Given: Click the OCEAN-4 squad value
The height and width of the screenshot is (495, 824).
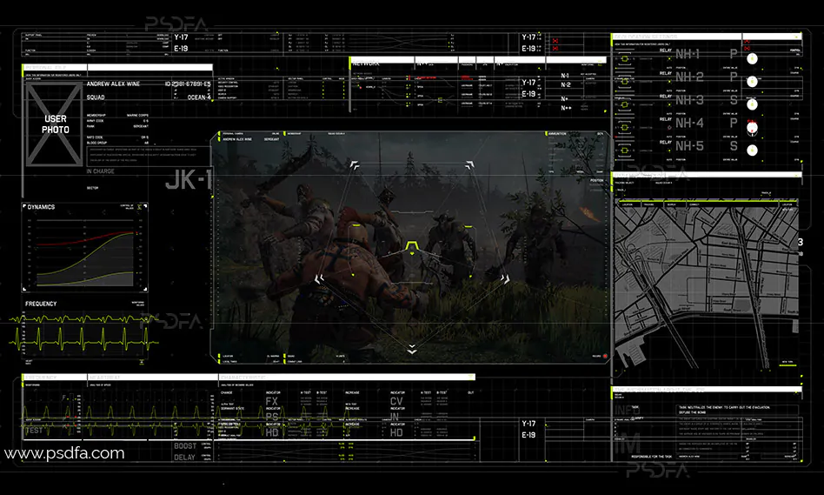Looking at the screenshot, I should 199,97.
